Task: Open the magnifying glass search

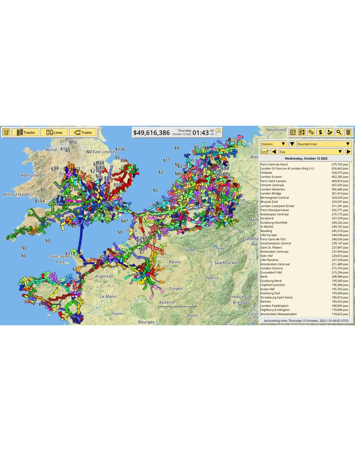Action: [x=339, y=132]
